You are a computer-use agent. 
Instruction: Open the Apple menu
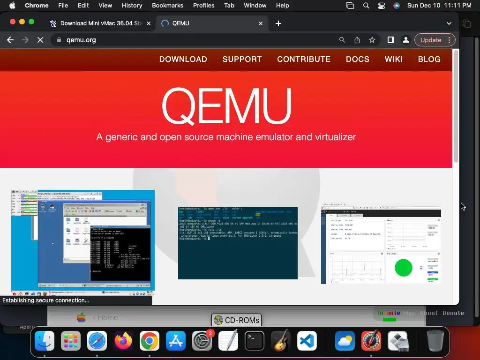click(12, 6)
